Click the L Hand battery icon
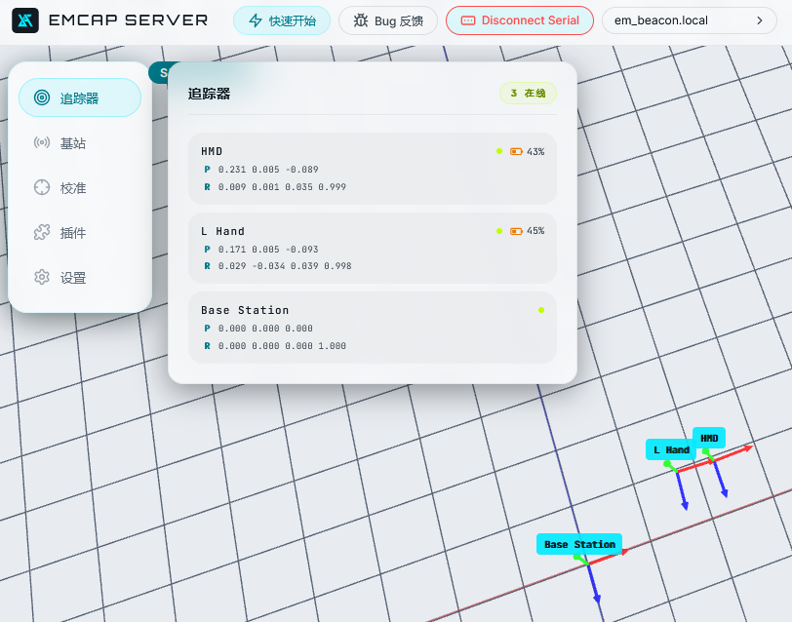 click(x=516, y=231)
